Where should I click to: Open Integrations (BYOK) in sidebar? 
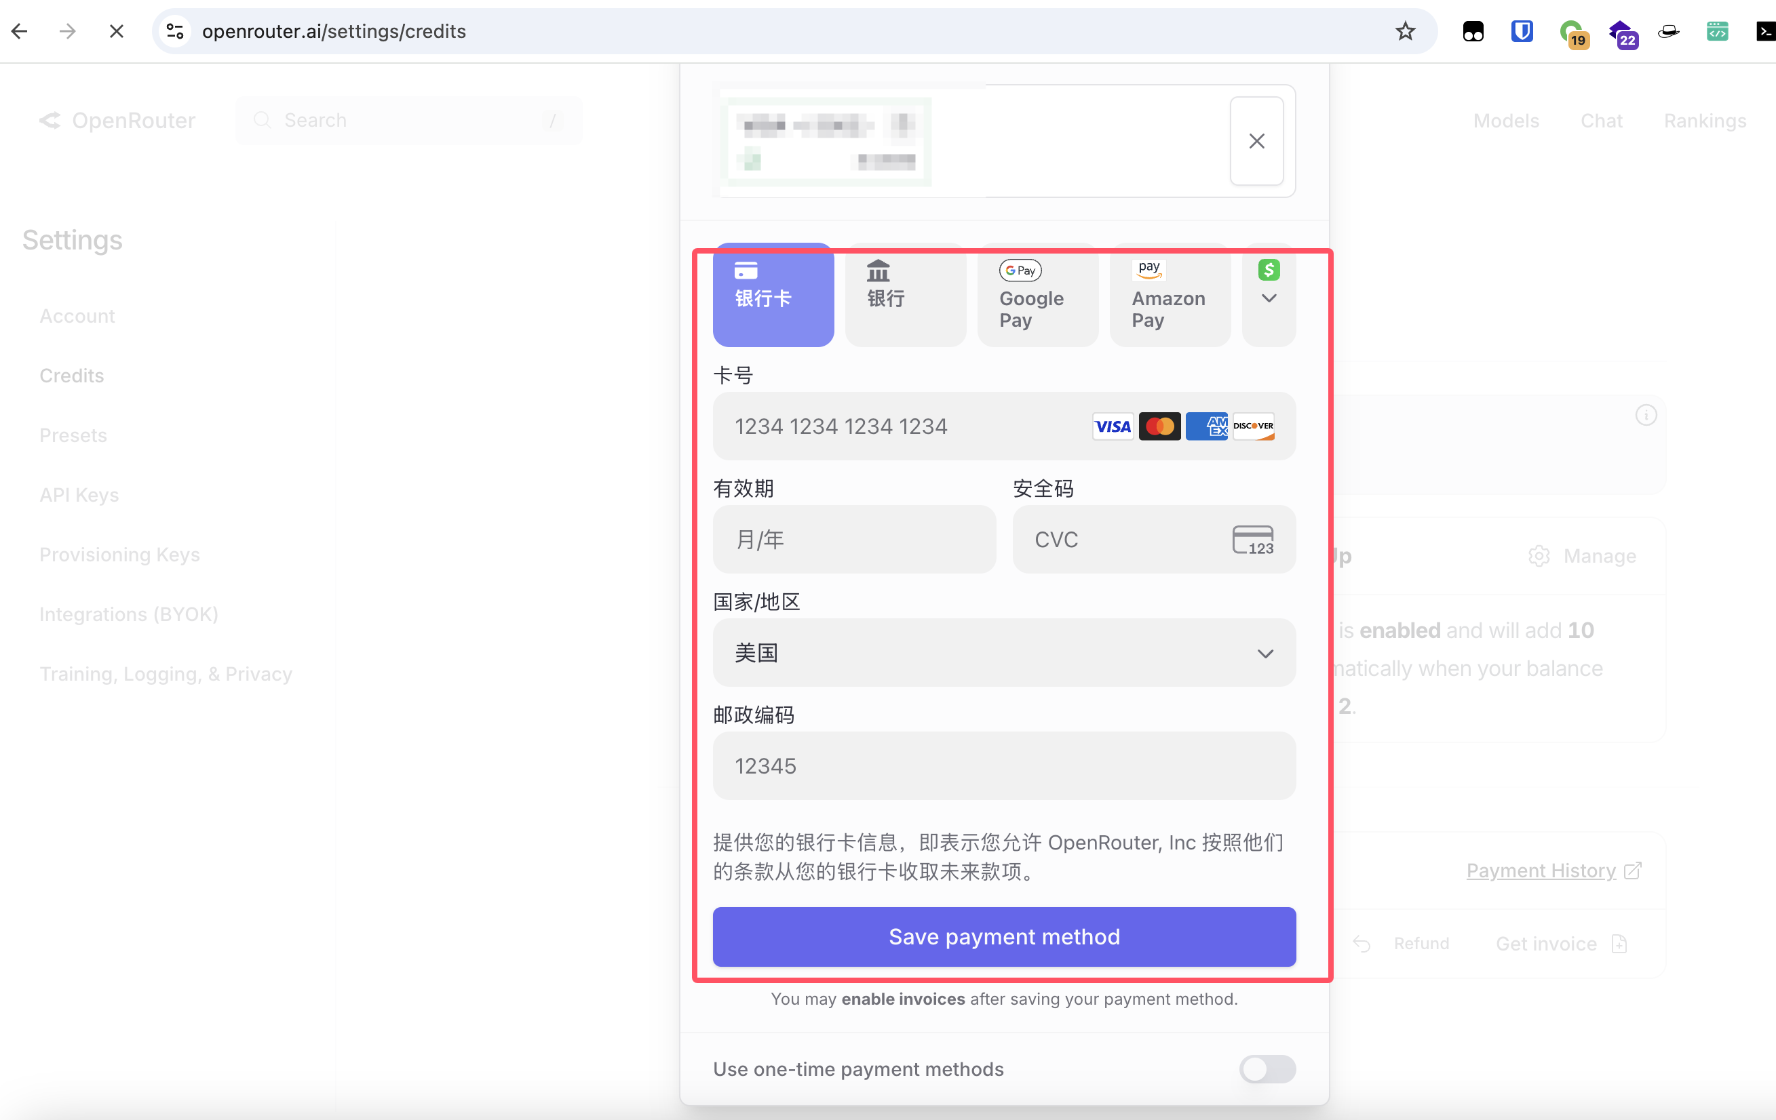click(129, 614)
